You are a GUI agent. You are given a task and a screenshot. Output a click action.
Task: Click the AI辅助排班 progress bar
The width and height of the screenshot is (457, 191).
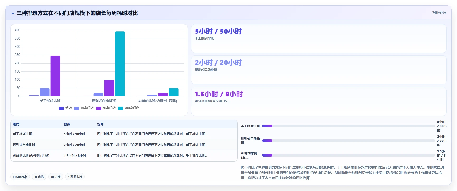(348, 155)
